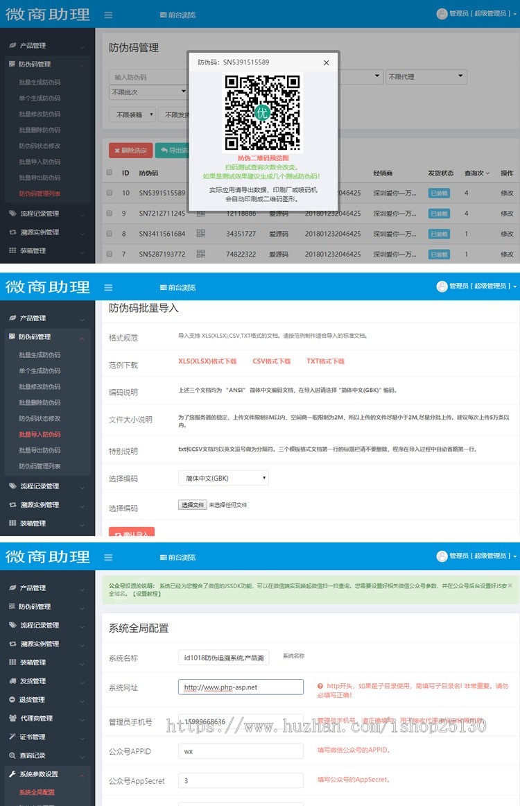The height and width of the screenshot is (806, 520).
Task: Open 批量删除防伪码 on 防伪码批量导入 page sidebar
Action: click(40, 402)
